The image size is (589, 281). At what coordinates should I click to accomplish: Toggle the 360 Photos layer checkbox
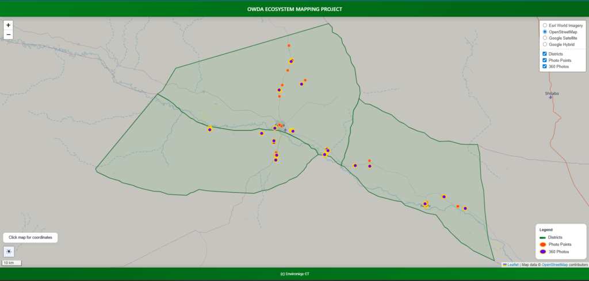tap(545, 67)
